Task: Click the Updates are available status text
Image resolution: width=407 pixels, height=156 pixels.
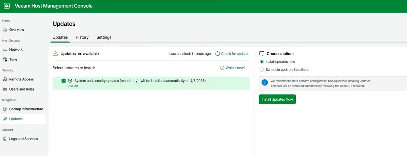Action: [80, 54]
